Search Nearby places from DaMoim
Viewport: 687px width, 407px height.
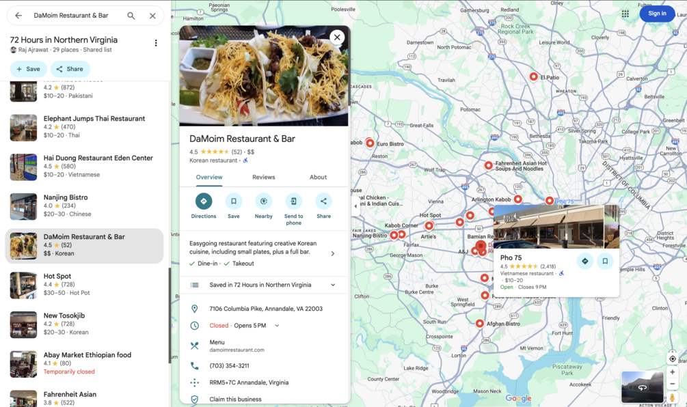264,201
